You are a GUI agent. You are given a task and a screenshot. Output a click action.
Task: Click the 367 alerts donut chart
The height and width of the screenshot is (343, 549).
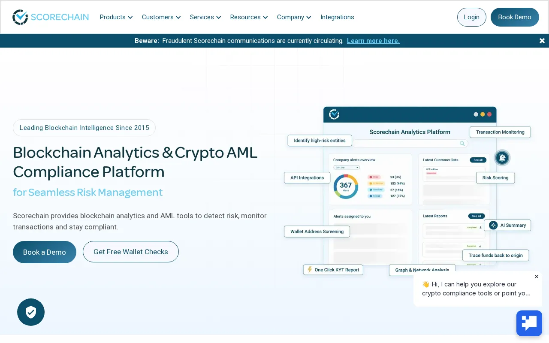[346, 186]
